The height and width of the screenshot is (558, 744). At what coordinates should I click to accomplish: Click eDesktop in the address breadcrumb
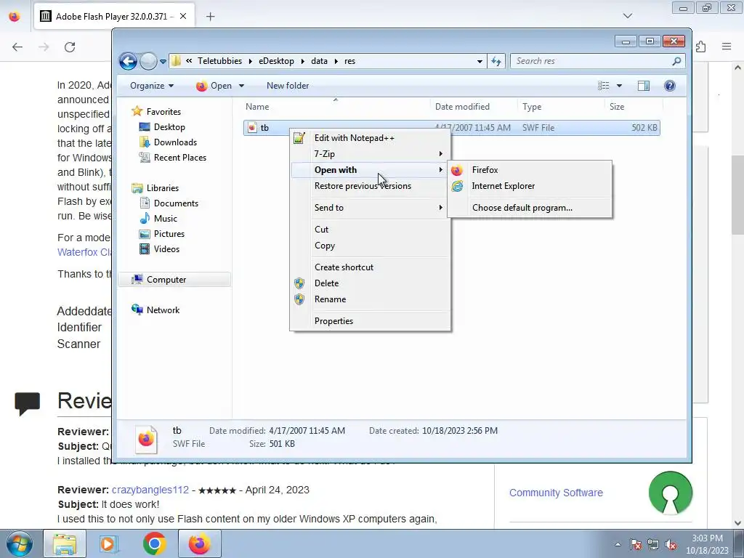coord(276,61)
